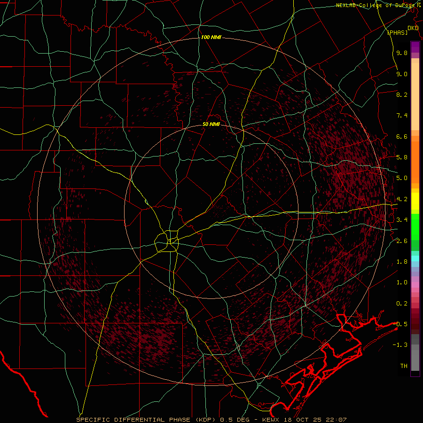The height and width of the screenshot is (423, 423).
Task: Click the -0.5 value on the color scale
Action: click(x=400, y=324)
